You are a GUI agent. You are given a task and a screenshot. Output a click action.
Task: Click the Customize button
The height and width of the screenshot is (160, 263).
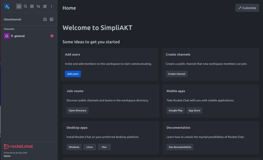point(247,8)
